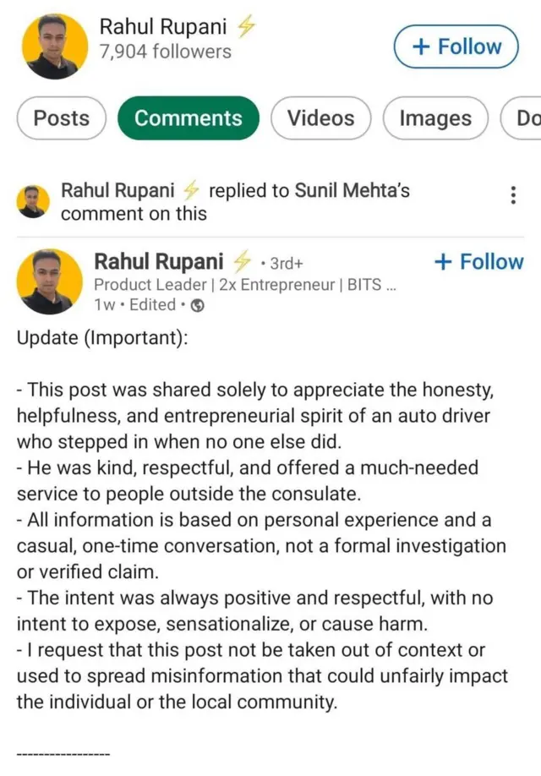
Task: Select the Comments tab
Action: (x=188, y=118)
